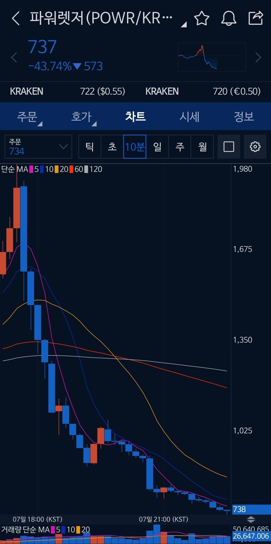Select the 월 (month) interval button

(x=202, y=147)
